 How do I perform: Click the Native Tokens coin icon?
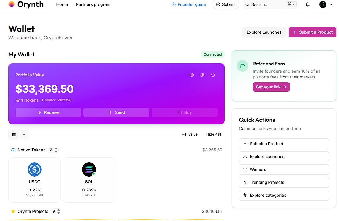13,150
